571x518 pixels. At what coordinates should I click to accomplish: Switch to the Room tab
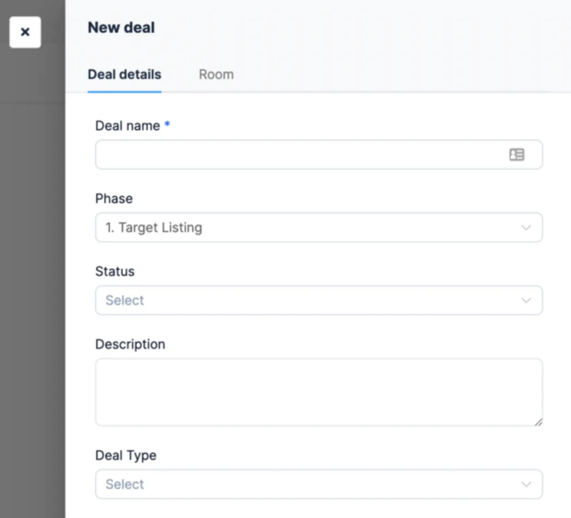(x=216, y=74)
